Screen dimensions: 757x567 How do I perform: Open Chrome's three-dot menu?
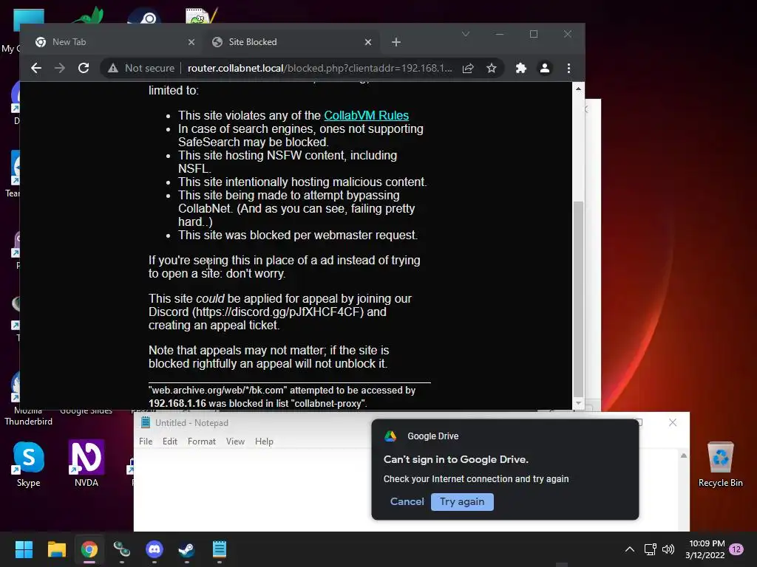pyautogui.click(x=568, y=68)
